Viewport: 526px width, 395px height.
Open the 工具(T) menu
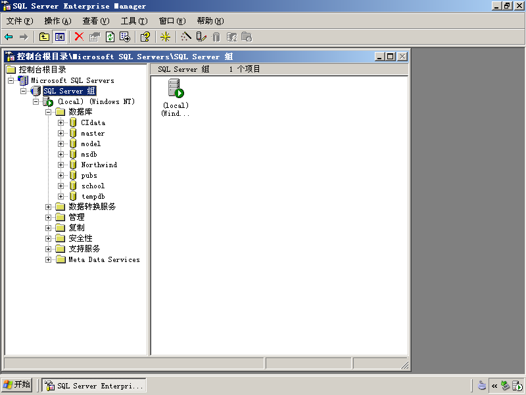coord(134,21)
